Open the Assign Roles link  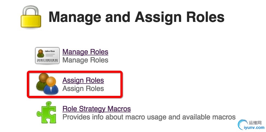point(83,80)
